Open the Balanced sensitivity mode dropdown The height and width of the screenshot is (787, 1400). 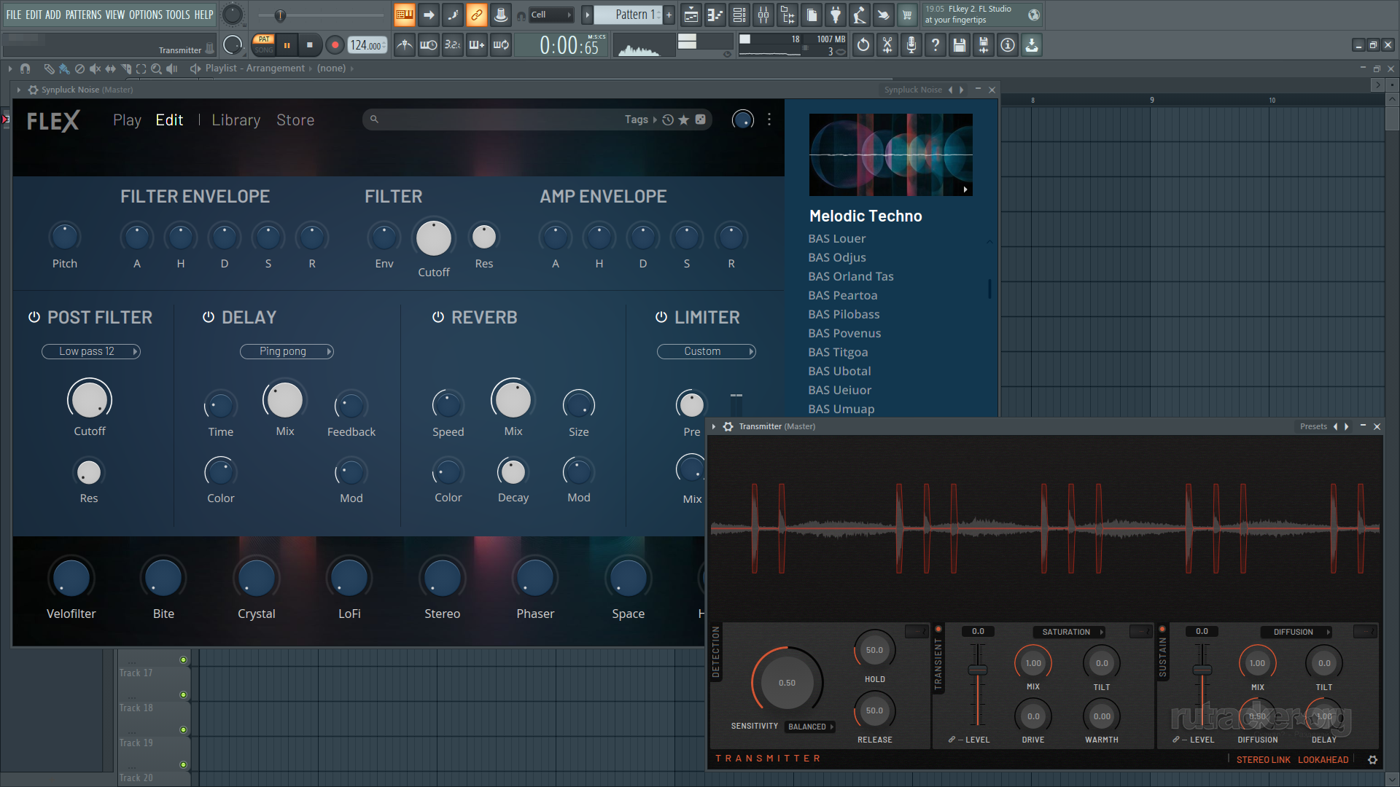(x=811, y=727)
